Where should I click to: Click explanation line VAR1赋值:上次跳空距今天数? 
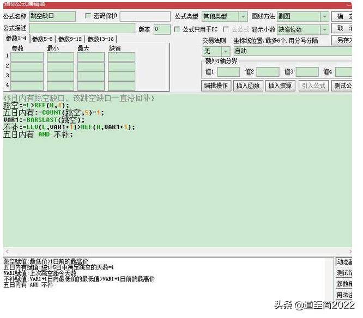[40, 273]
